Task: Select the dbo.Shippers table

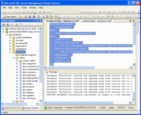Action: click(x=28, y=93)
